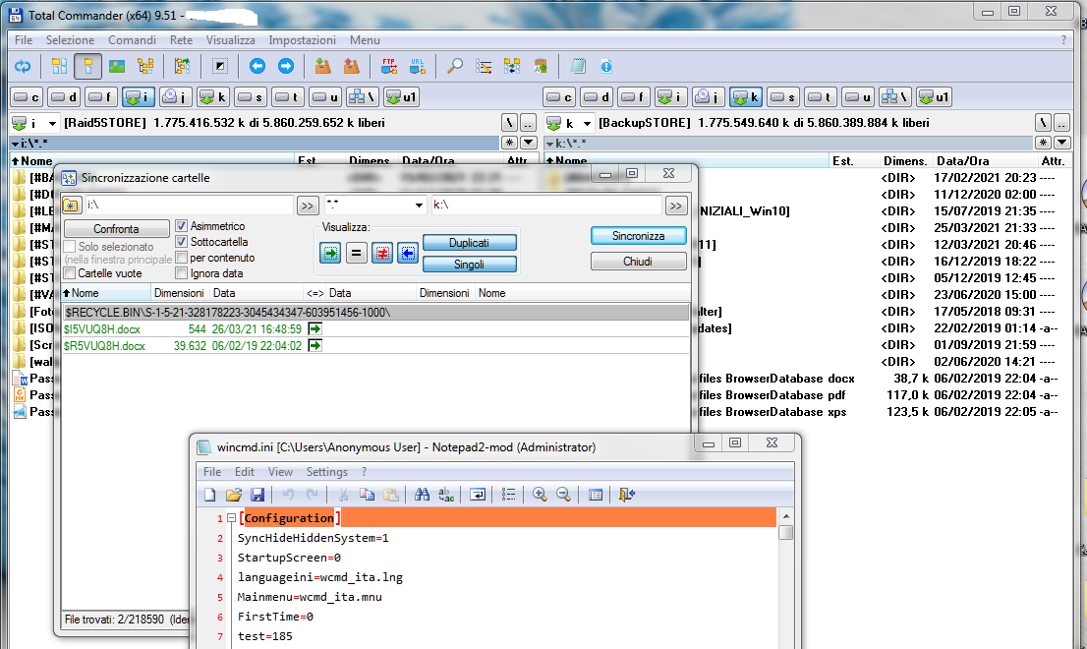Open right panel drive k dropdown
Screen dimensions: 1087x649
[587, 124]
